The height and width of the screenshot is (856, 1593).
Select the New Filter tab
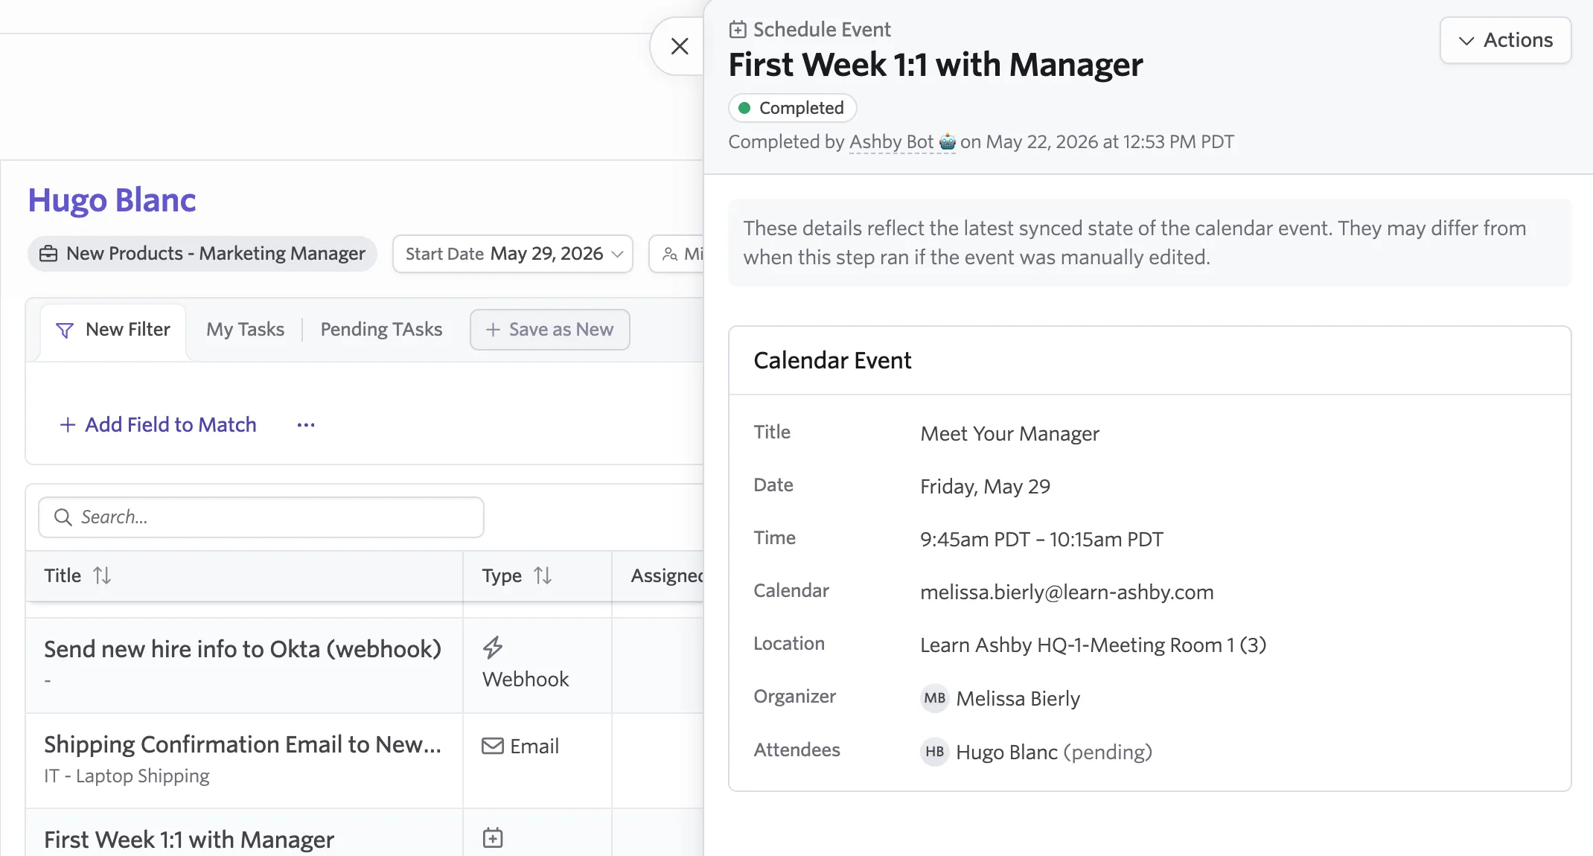click(x=113, y=330)
